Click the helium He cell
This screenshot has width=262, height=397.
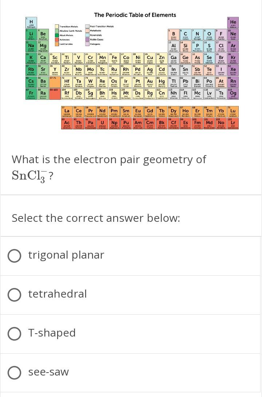point(233,23)
